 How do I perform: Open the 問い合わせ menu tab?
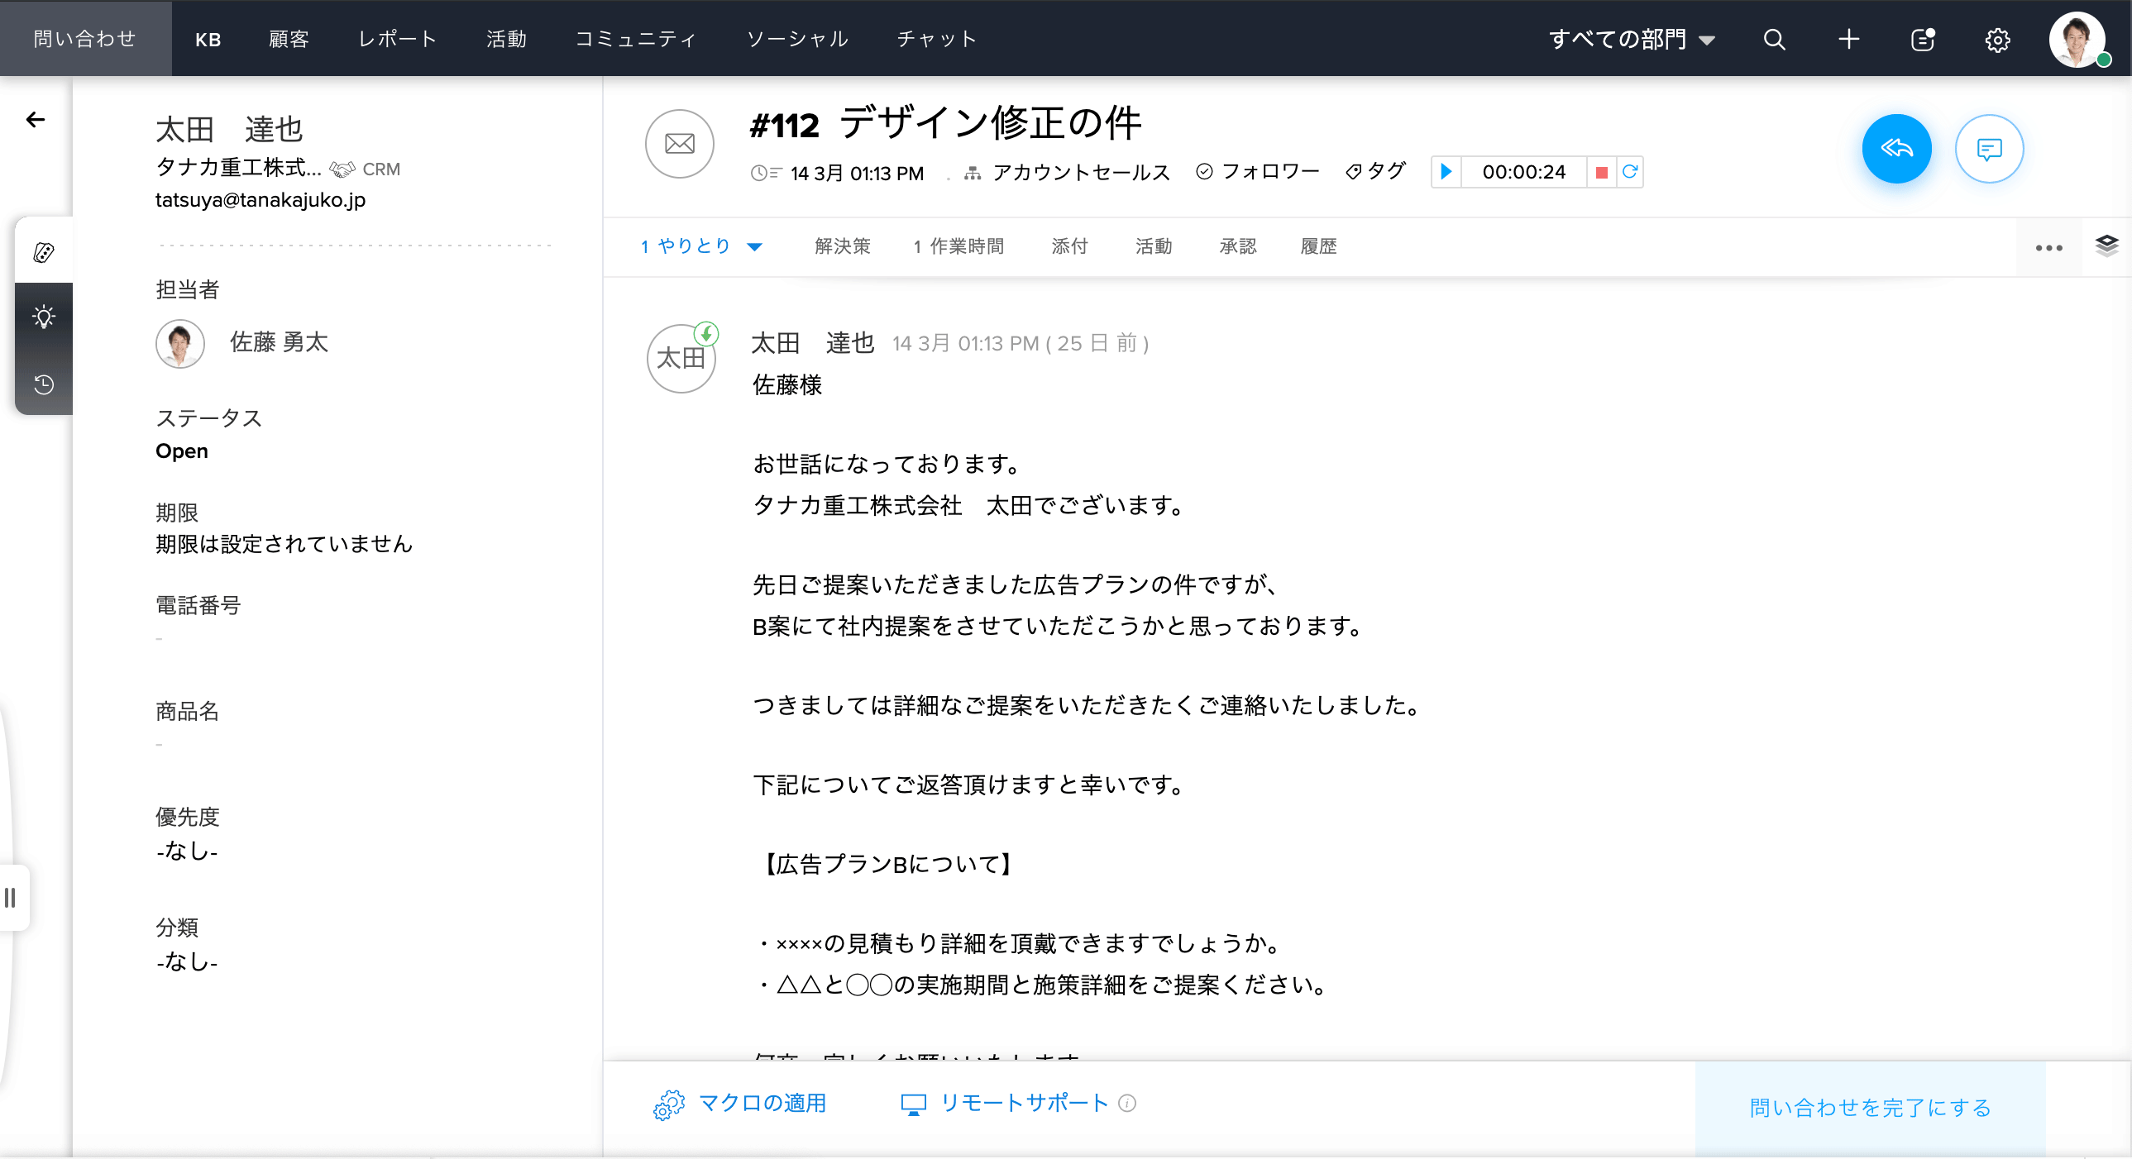pos(85,38)
